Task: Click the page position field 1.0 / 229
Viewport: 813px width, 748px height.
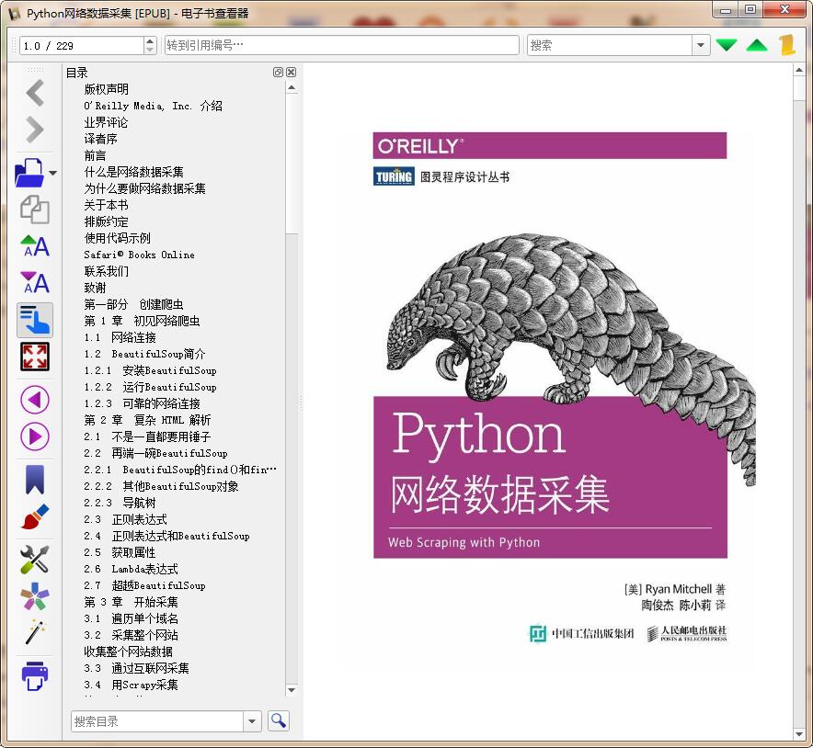Action: pyautogui.click(x=82, y=46)
